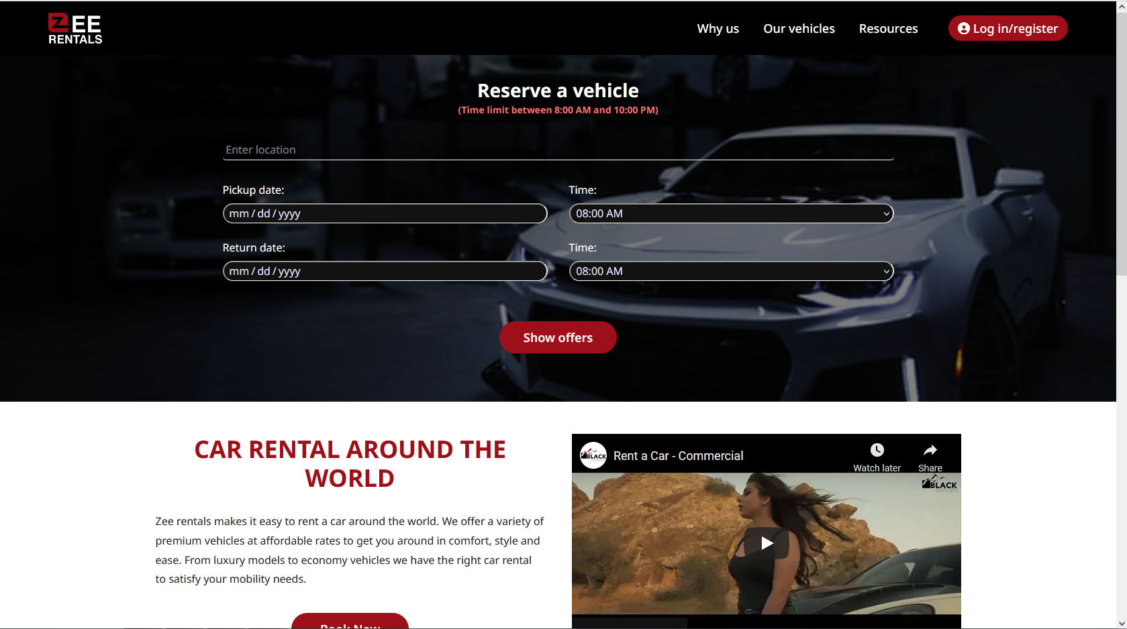Open the Our vehicles menu item
Screen dimensions: 1127x629
(x=799, y=28)
